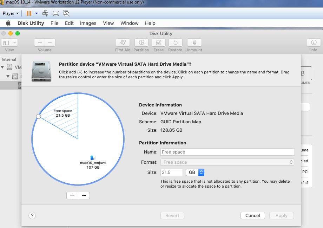Open the Images menu
The height and width of the screenshot is (228, 323).
pos(88,23)
